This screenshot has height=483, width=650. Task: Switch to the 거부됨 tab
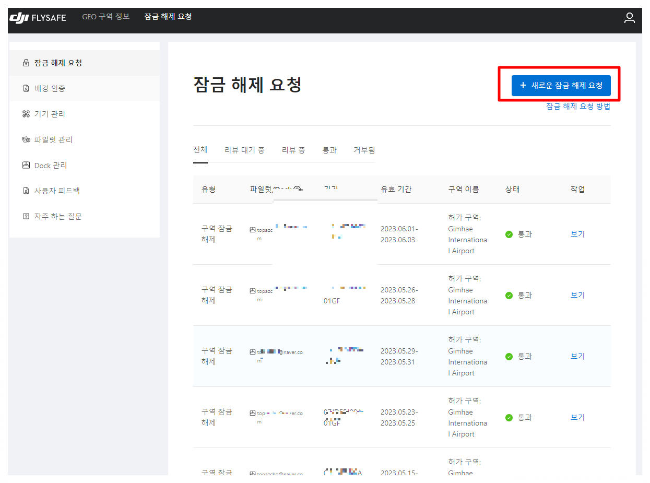pos(364,150)
